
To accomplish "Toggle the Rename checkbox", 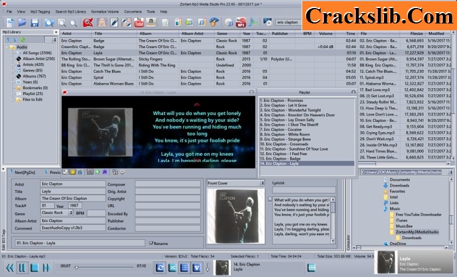I will click(151, 243).
